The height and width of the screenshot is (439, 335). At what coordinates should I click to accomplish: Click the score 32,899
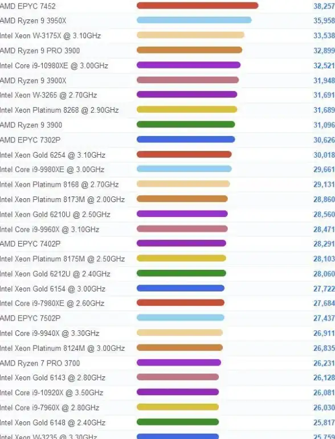(x=324, y=51)
